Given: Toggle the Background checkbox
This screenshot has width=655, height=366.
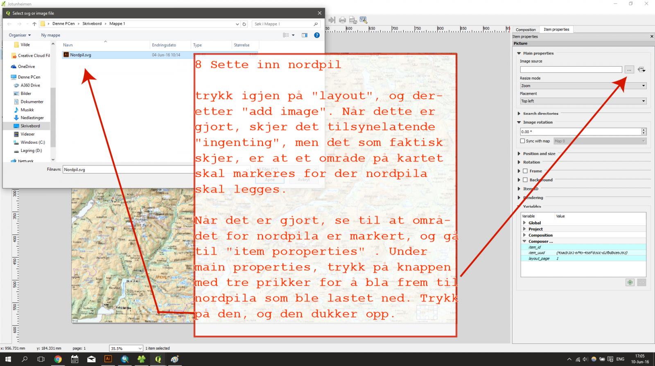Looking at the screenshot, I should click(525, 180).
